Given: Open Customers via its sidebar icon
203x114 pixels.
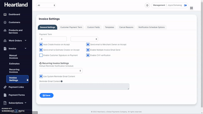Looking at the screenshot, I should [x=5, y=22].
